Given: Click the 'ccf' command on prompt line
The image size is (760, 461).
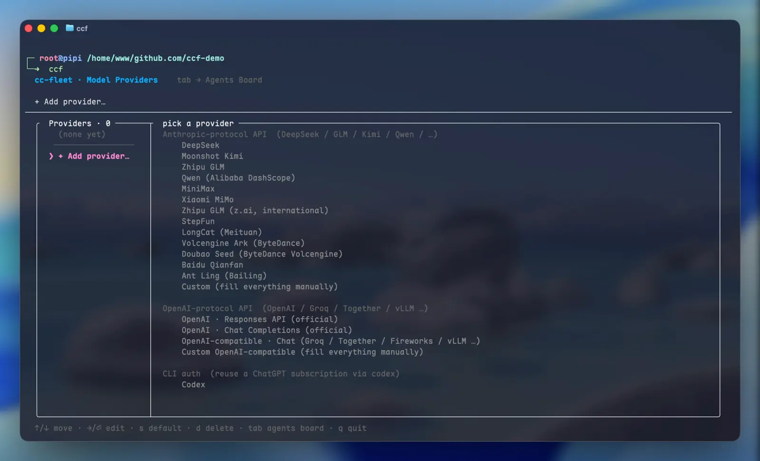Looking at the screenshot, I should 56,69.
